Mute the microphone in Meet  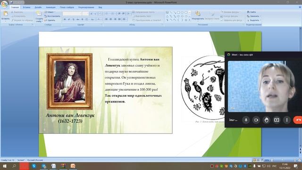click(246, 120)
